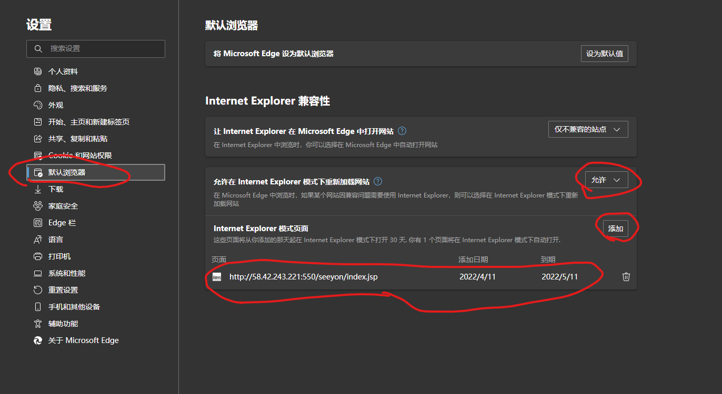The image size is (722, 394).
Task: Click into the 搜索设置 search box
Action: point(96,48)
